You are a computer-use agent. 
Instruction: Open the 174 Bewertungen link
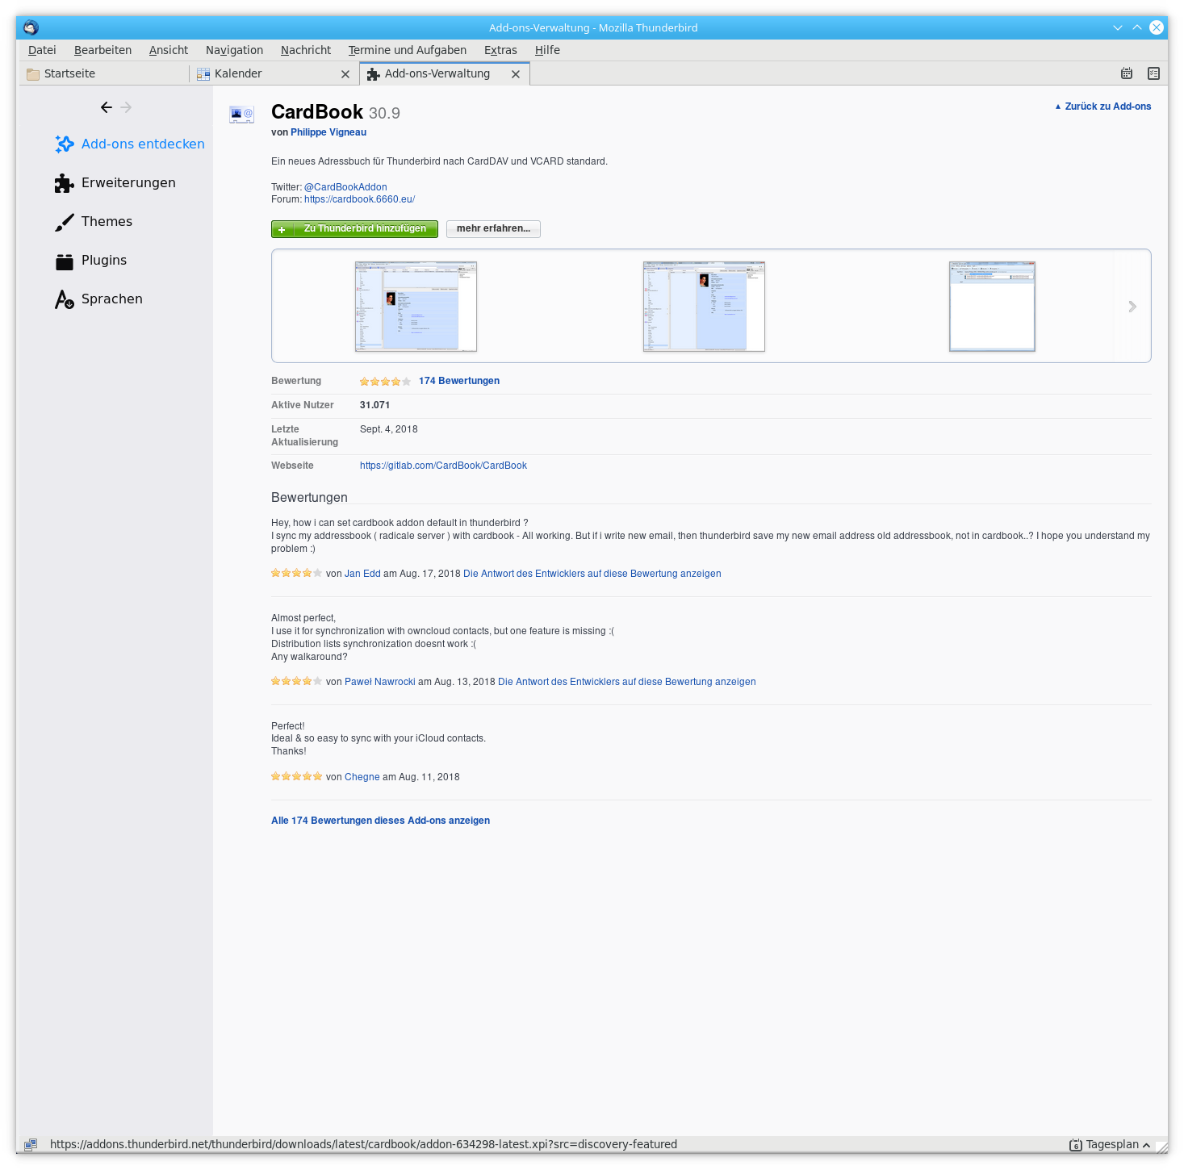coord(458,381)
